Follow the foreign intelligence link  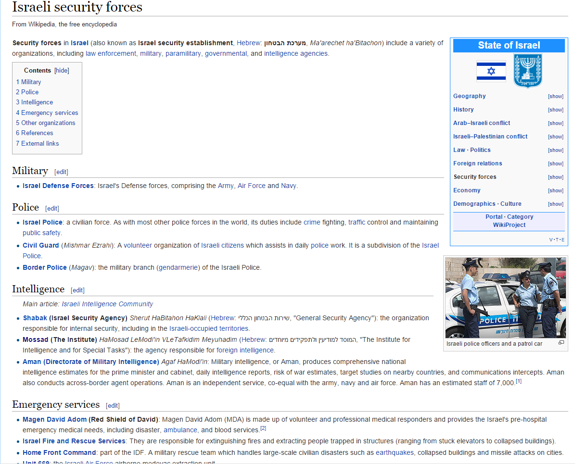point(245,351)
